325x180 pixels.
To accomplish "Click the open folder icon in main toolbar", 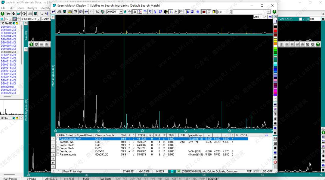I will [x=19, y=14].
